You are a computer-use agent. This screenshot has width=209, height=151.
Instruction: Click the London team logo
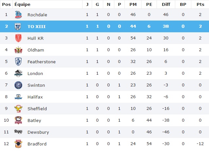pos(18,74)
